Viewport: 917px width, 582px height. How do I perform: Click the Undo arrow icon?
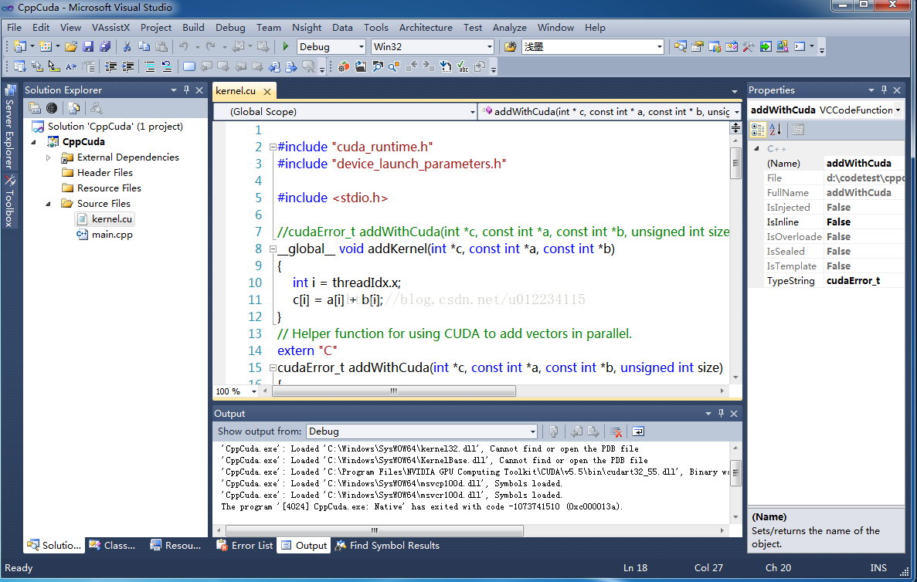pyautogui.click(x=184, y=47)
